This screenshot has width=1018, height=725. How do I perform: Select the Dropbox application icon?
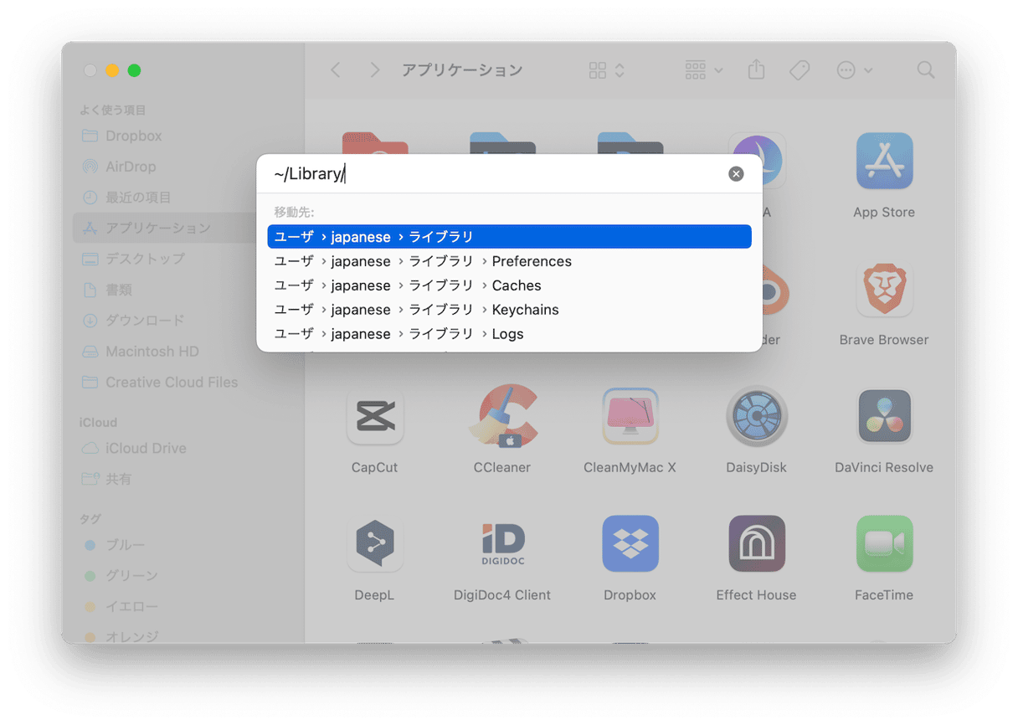pos(630,543)
